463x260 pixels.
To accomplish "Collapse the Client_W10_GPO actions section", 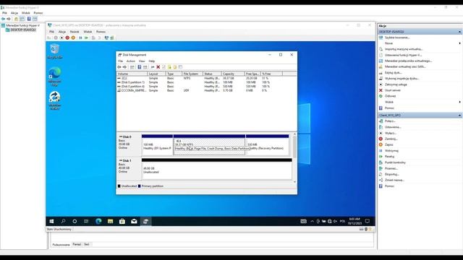I will click(x=459, y=116).
